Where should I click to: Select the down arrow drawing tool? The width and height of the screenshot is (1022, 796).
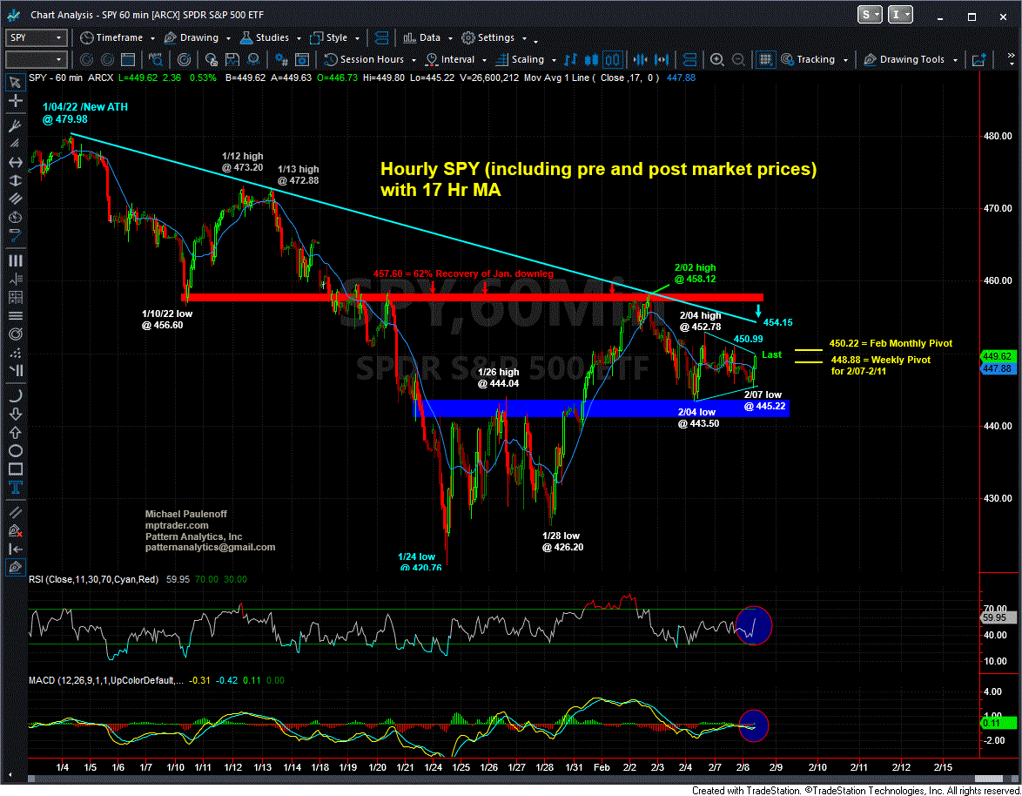(15, 414)
